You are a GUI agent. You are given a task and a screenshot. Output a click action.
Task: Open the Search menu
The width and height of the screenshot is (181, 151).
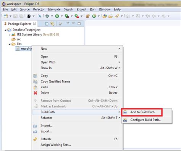click(68, 10)
